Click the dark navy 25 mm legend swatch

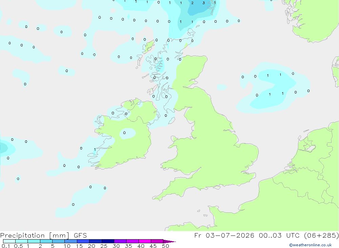[x=108, y=241]
